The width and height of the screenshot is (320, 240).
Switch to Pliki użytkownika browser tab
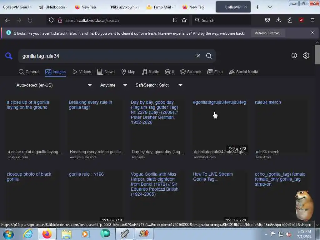click(x=125, y=7)
